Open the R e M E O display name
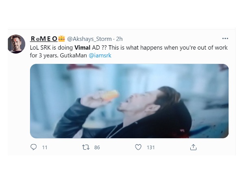Viewport: 244px width, 183px height. pos(44,39)
